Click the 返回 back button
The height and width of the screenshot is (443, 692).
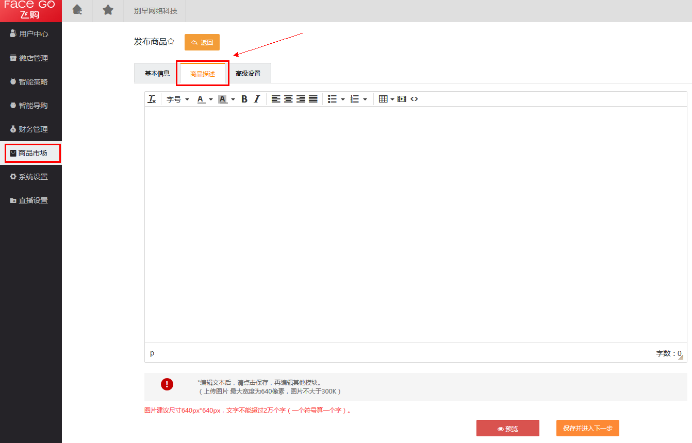(x=202, y=42)
